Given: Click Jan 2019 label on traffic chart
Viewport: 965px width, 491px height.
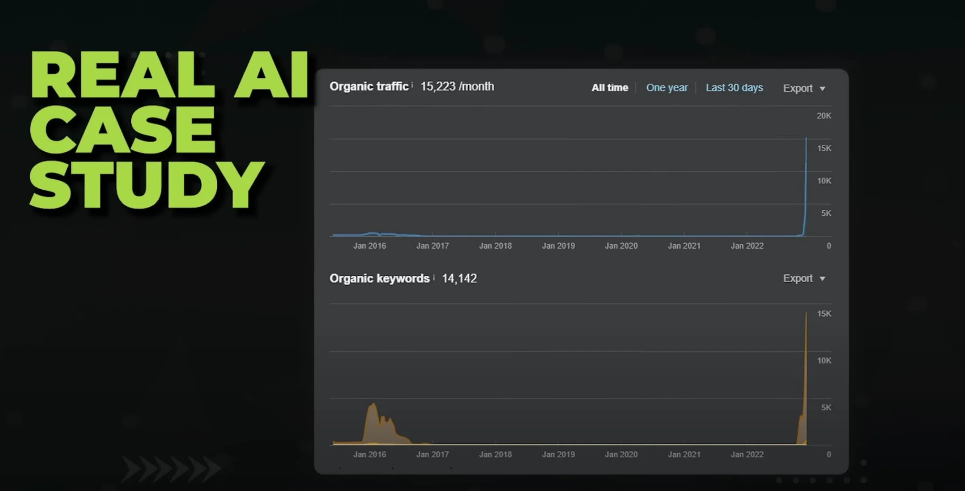Looking at the screenshot, I should coord(558,246).
